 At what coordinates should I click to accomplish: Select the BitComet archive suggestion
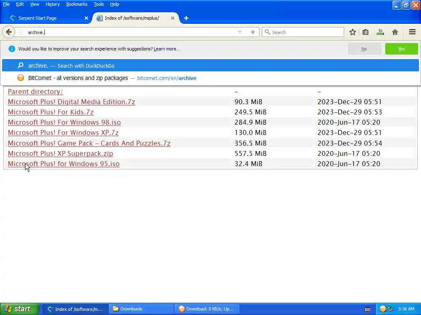coord(210,78)
